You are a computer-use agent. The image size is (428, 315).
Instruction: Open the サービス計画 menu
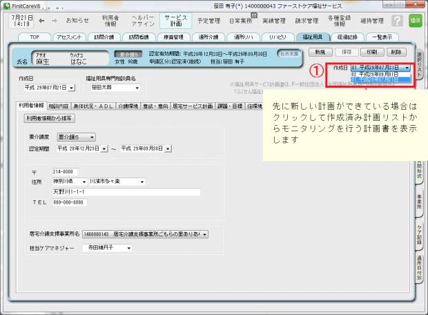175,21
